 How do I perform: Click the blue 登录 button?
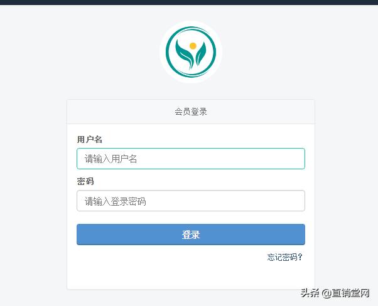coord(191,235)
